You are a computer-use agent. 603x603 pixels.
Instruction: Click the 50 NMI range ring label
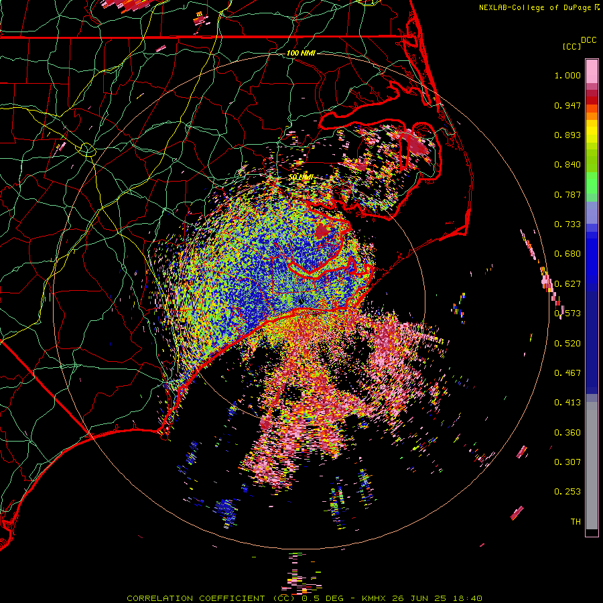(301, 178)
